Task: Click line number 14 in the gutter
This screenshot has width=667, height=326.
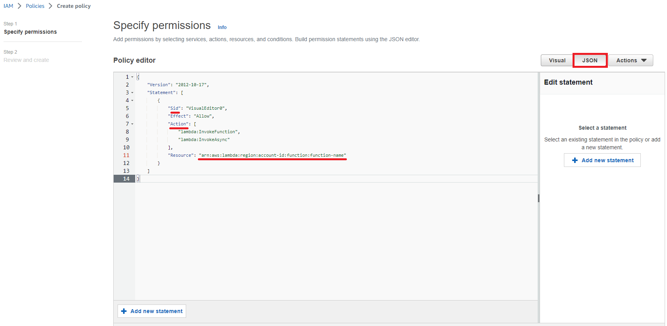Action: click(x=126, y=179)
